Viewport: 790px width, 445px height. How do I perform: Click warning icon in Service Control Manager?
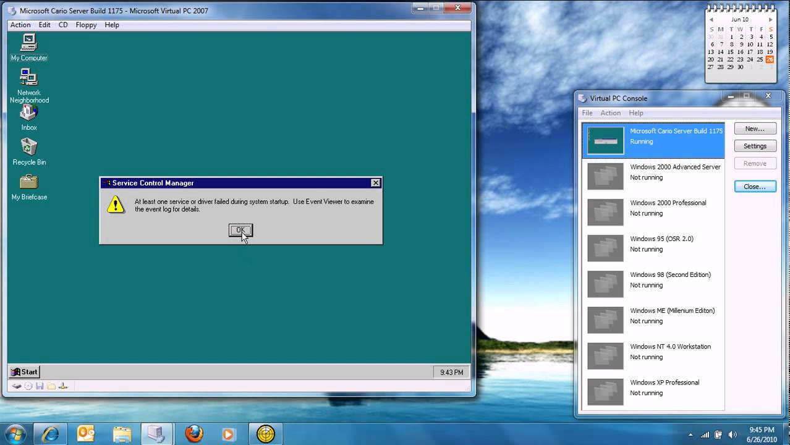[x=116, y=205]
